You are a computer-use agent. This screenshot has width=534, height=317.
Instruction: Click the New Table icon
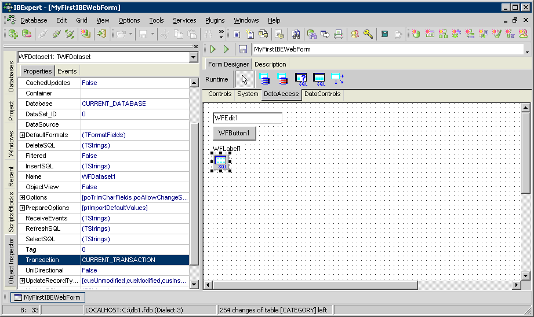(430, 34)
